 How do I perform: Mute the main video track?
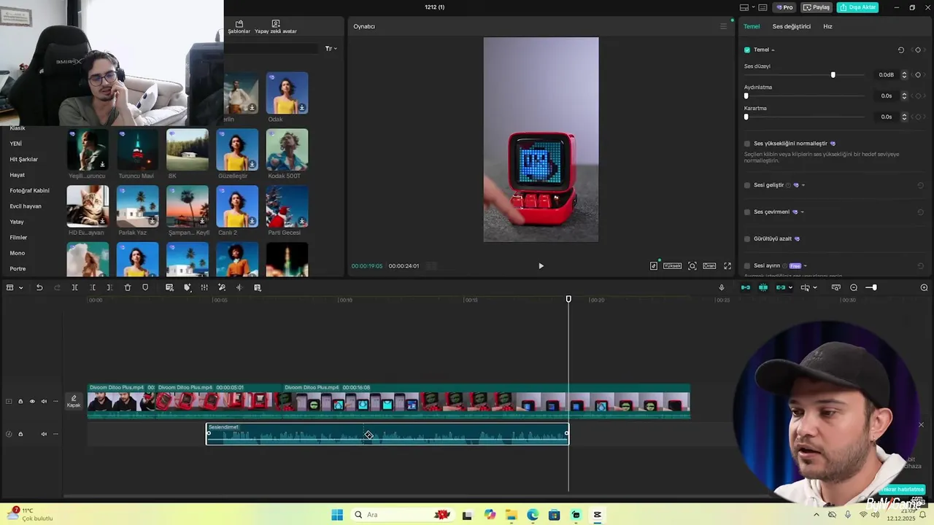coord(44,402)
